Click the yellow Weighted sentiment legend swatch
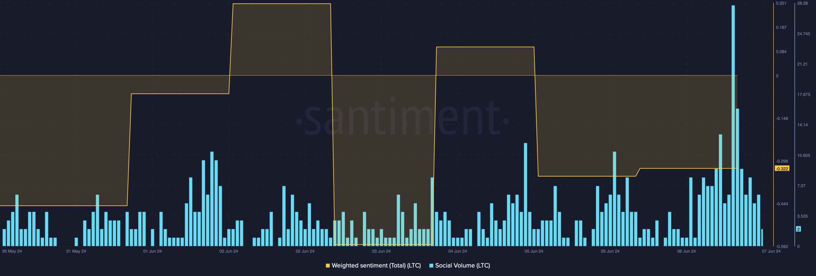The width and height of the screenshot is (816, 276). 328,265
